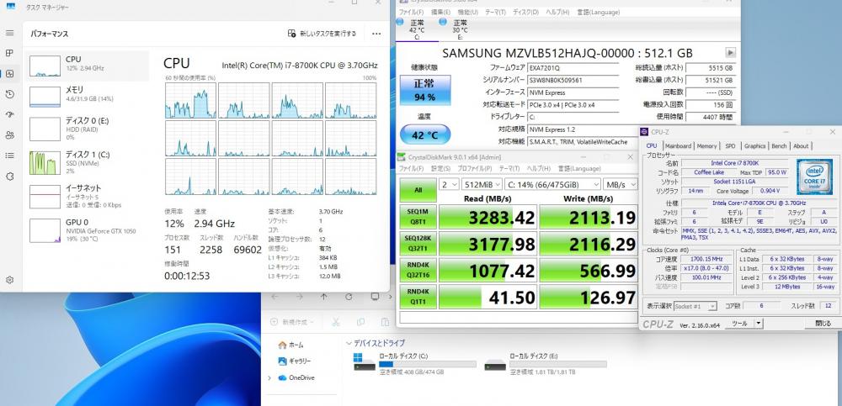The height and width of the screenshot is (406, 842).
Task: Open ディスク(D) menu in CrystalDiskInfo
Action: click(525, 12)
